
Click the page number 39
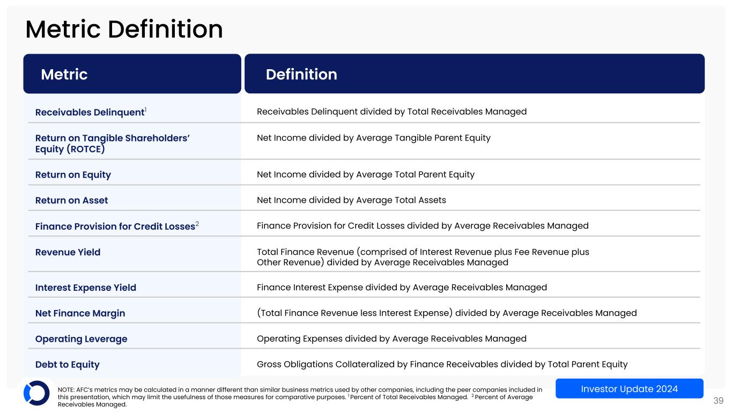[718, 400]
